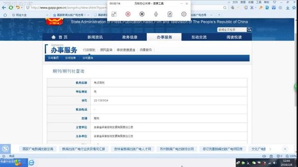Open the dropdown next to undo arrow
298x167 pixels.
tap(22, 7)
